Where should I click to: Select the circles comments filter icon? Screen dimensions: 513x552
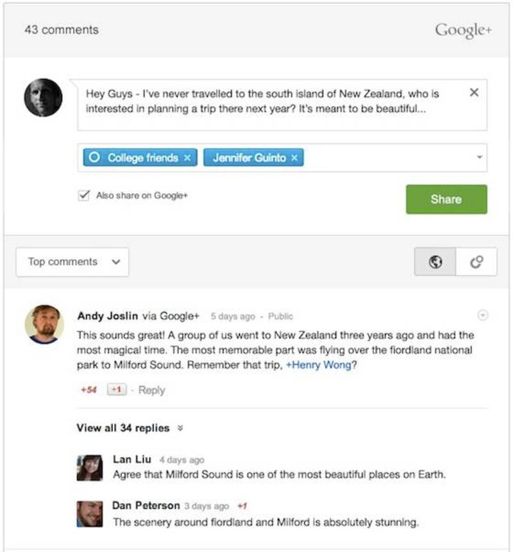(476, 262)
